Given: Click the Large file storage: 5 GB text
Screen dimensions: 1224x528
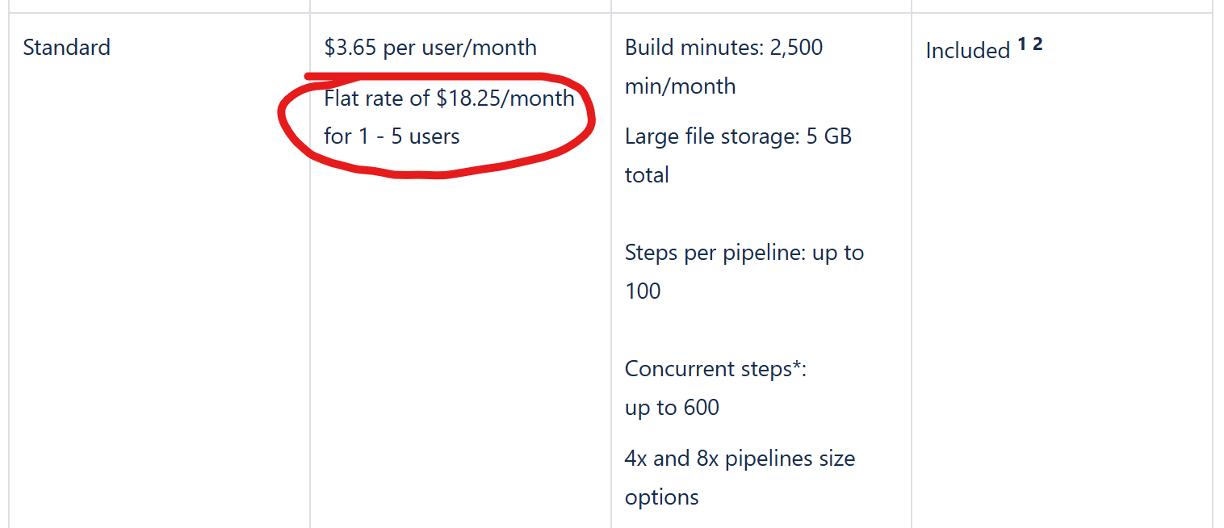Looking at the screenshot, I should tap(738, 136).
